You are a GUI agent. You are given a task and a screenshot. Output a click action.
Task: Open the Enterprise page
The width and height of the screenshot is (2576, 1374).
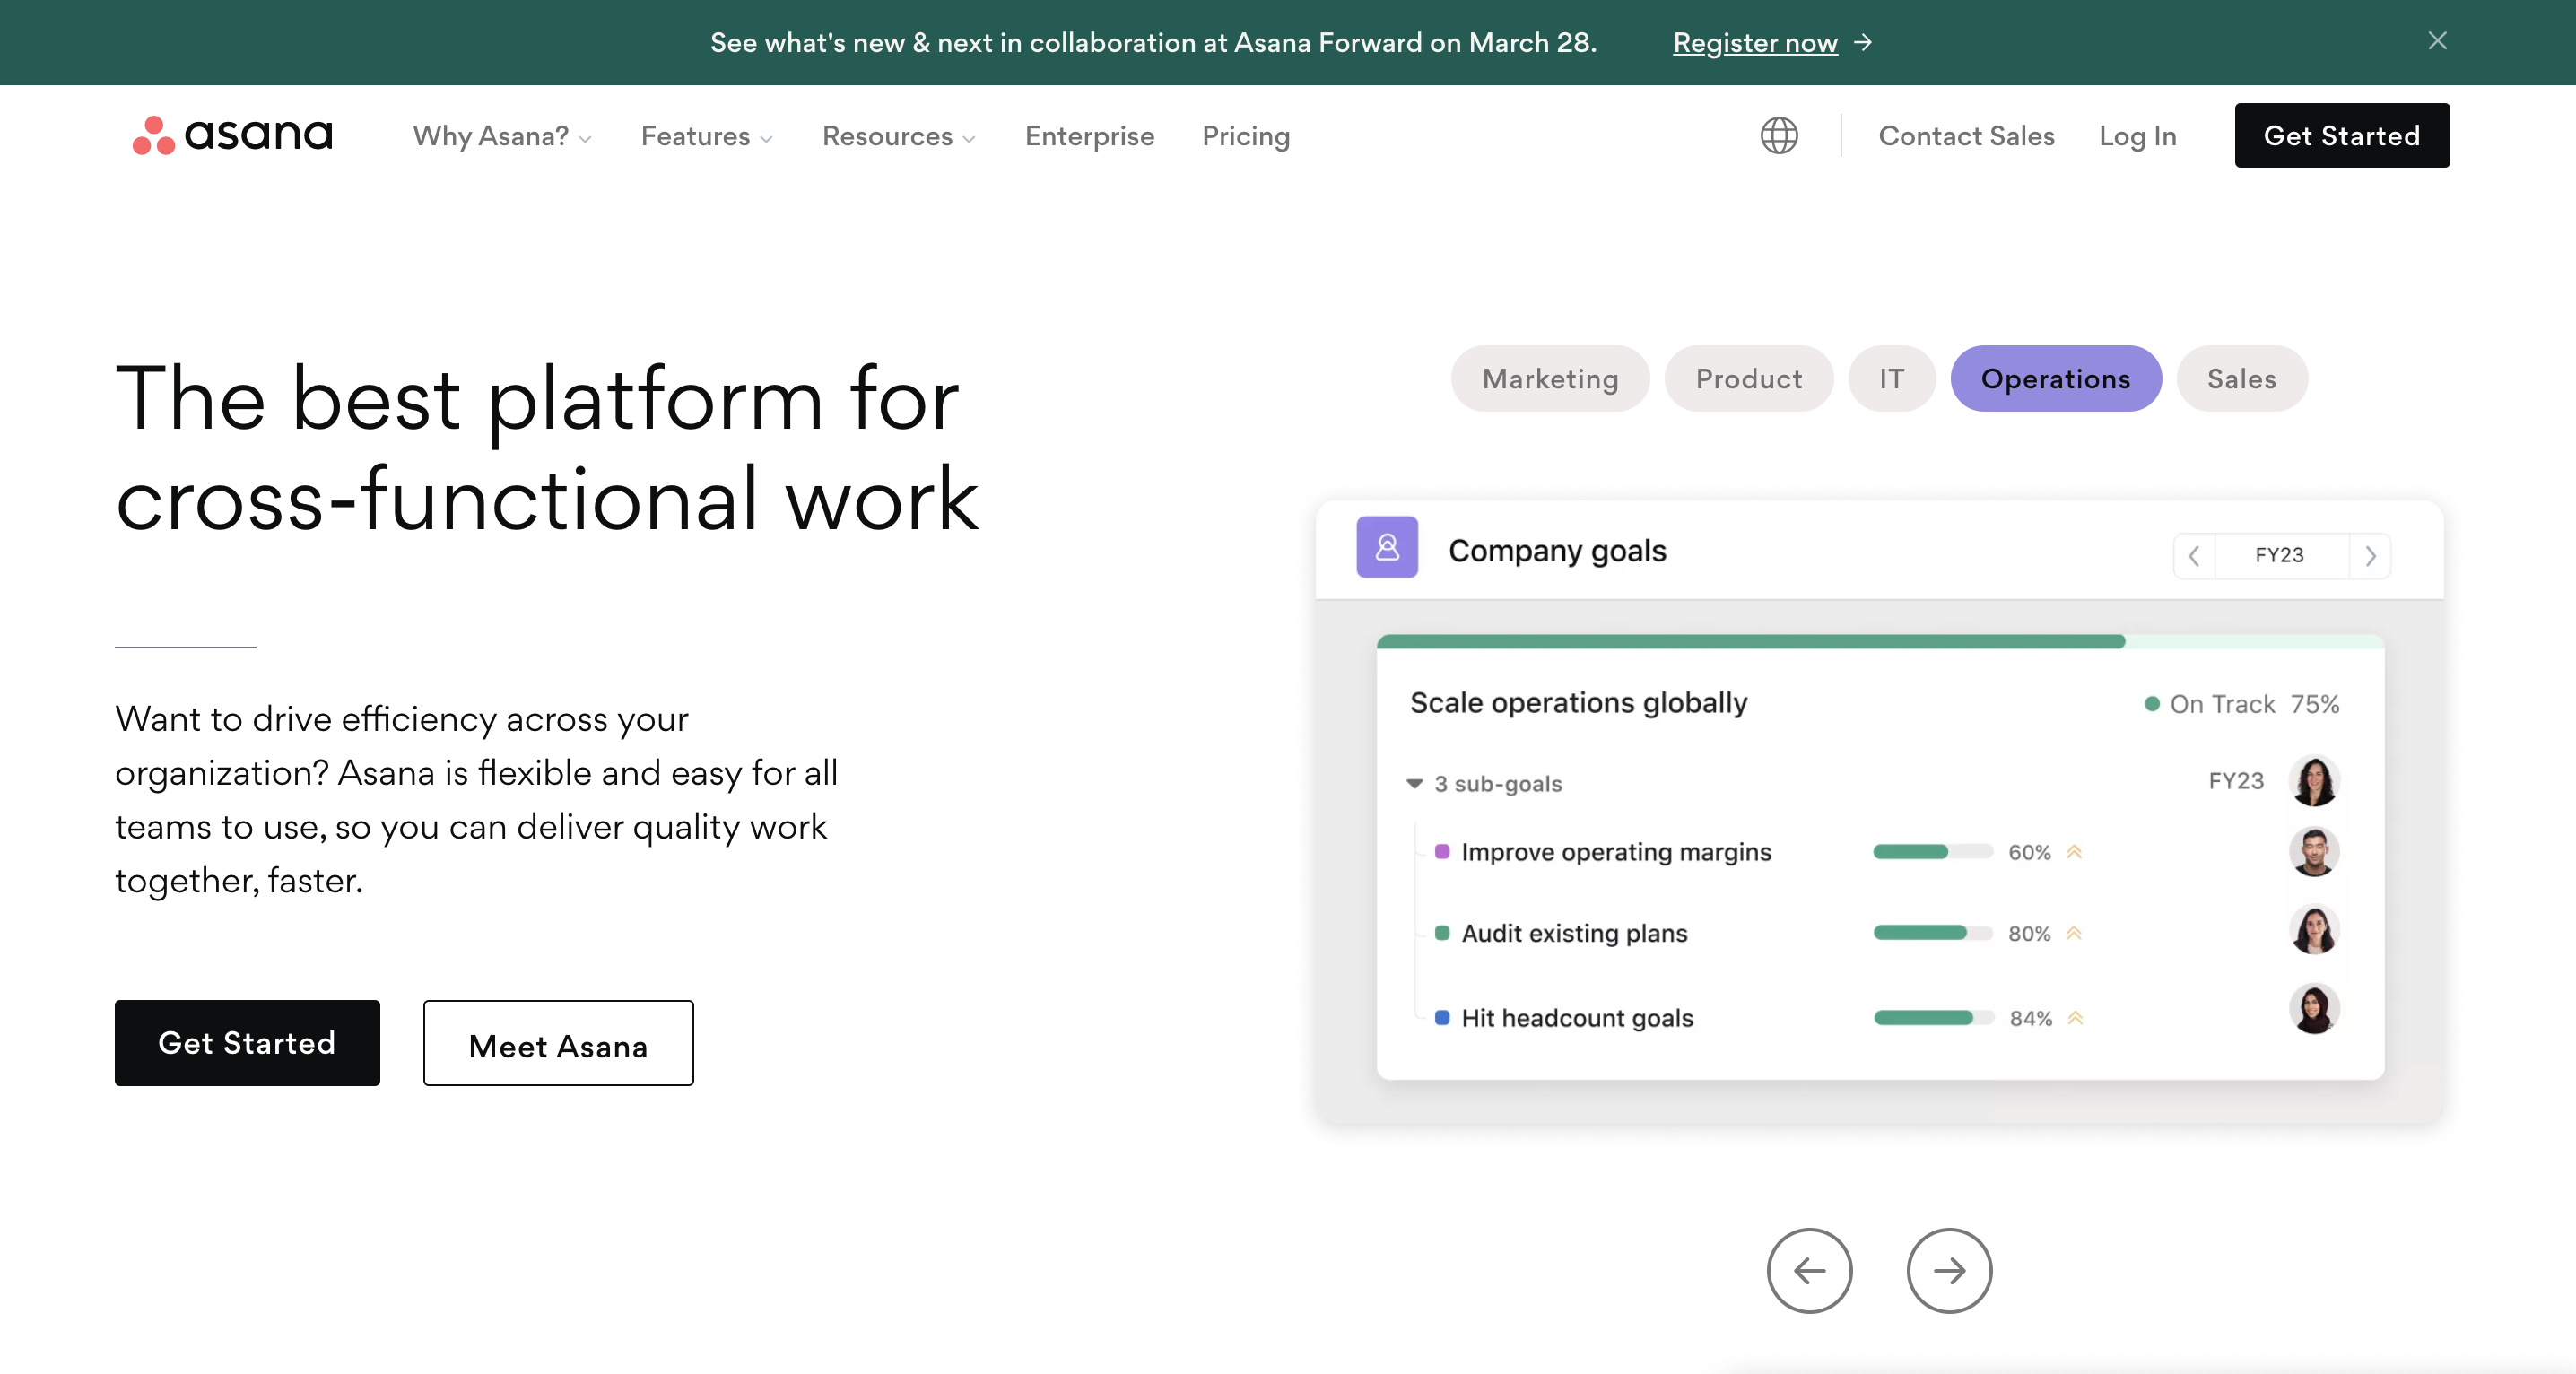point(1089,136)
